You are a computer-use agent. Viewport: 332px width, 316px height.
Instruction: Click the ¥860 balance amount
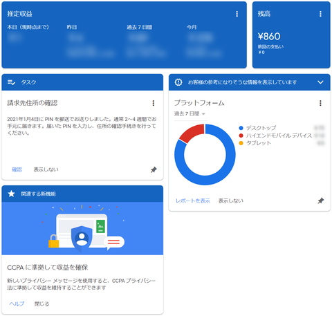pos(269,37)
